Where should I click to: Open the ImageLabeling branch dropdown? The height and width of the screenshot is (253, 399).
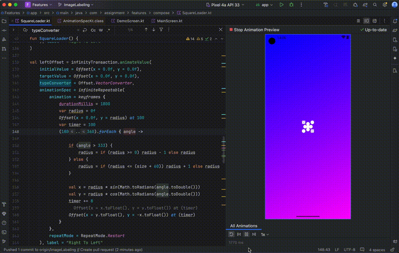click(x=76, y=4)
